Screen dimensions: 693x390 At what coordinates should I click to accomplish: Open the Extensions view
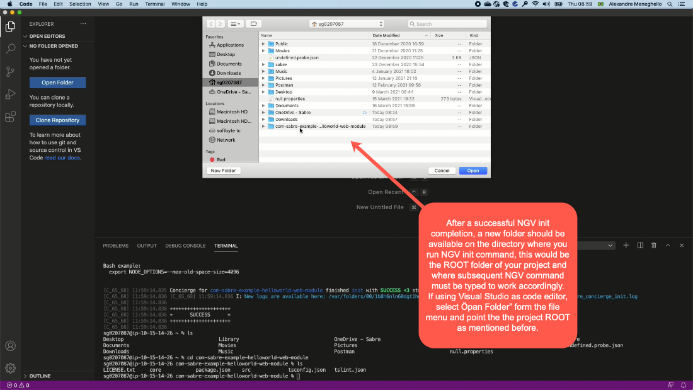point(10,117)
